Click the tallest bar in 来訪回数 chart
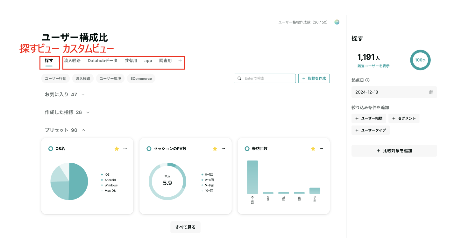 pyautogui.click(x=252, y=177)
